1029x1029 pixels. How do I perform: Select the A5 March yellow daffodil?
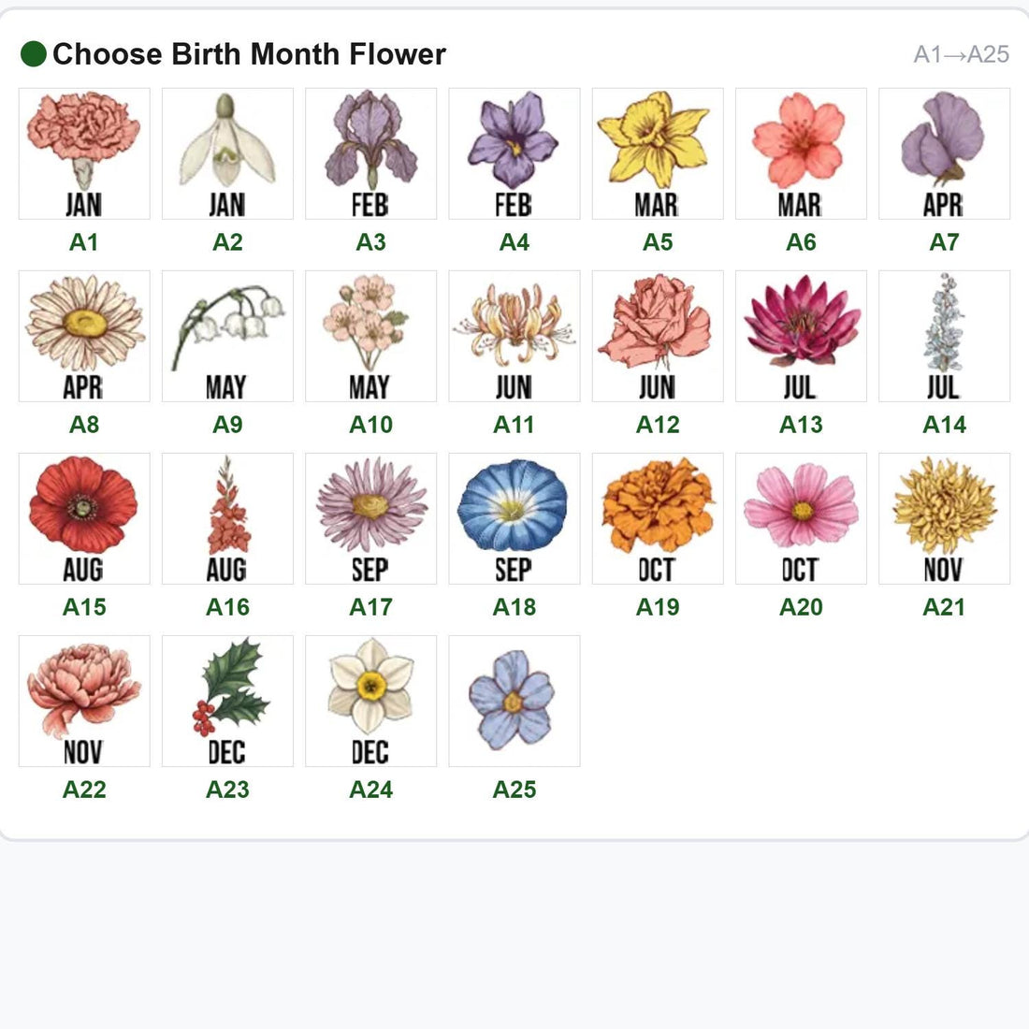[658, 153]
